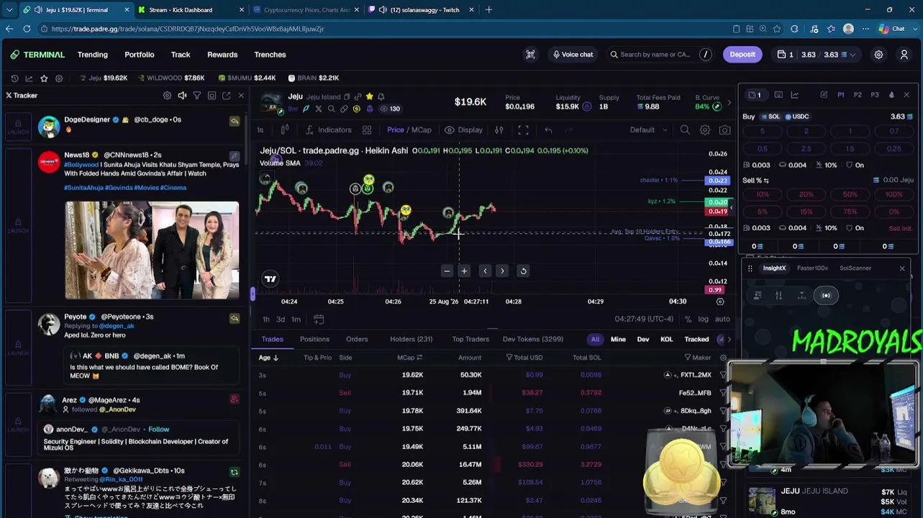923x518 pixels.
Task: Zoom out chart with minus button
Action: pos(447,271)
